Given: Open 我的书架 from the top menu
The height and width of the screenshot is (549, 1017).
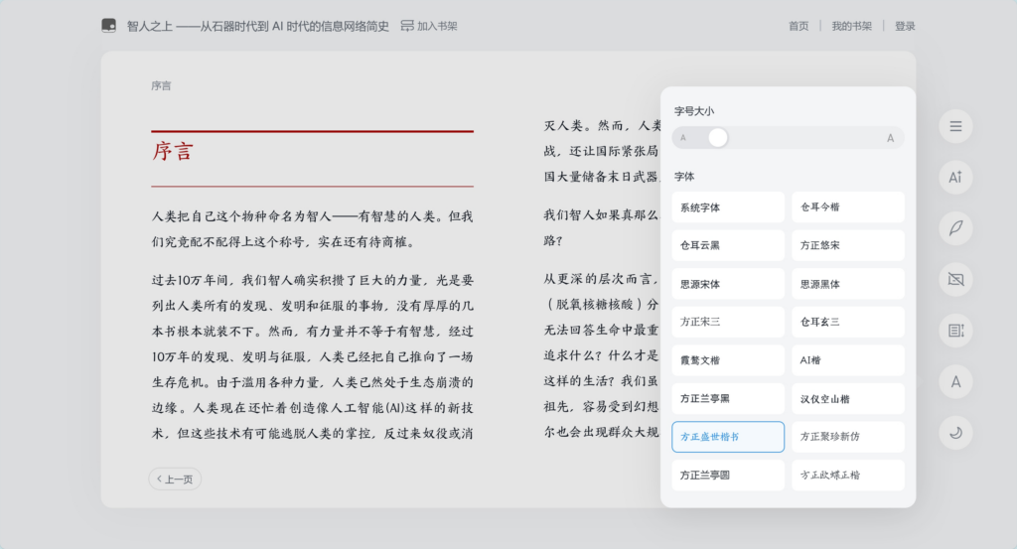Looking at the screenshot, I should [851, 26].
